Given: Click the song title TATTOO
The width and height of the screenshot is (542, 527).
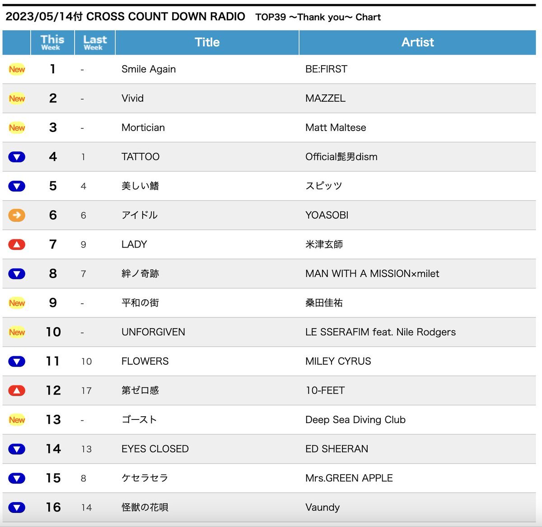Looking at the screenshot, I should [140, 157].
